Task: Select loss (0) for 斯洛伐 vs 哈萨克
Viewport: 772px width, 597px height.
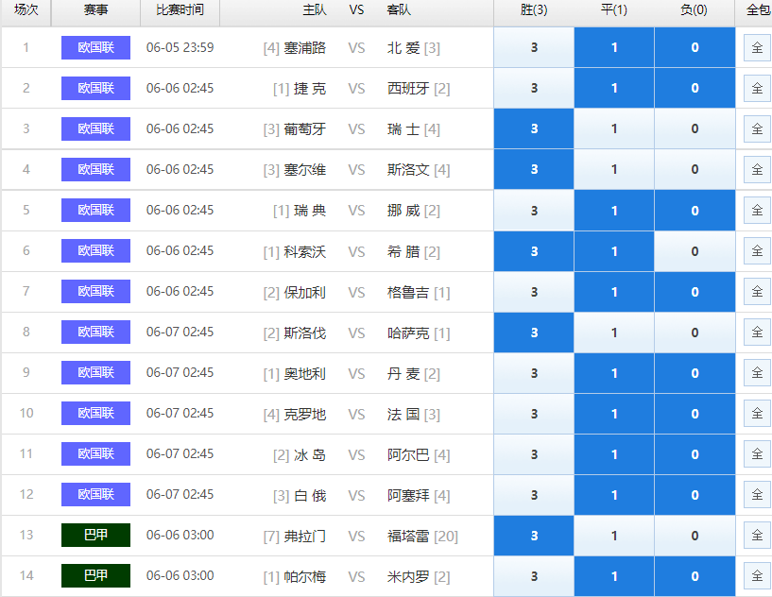Action: coord(695,333)
